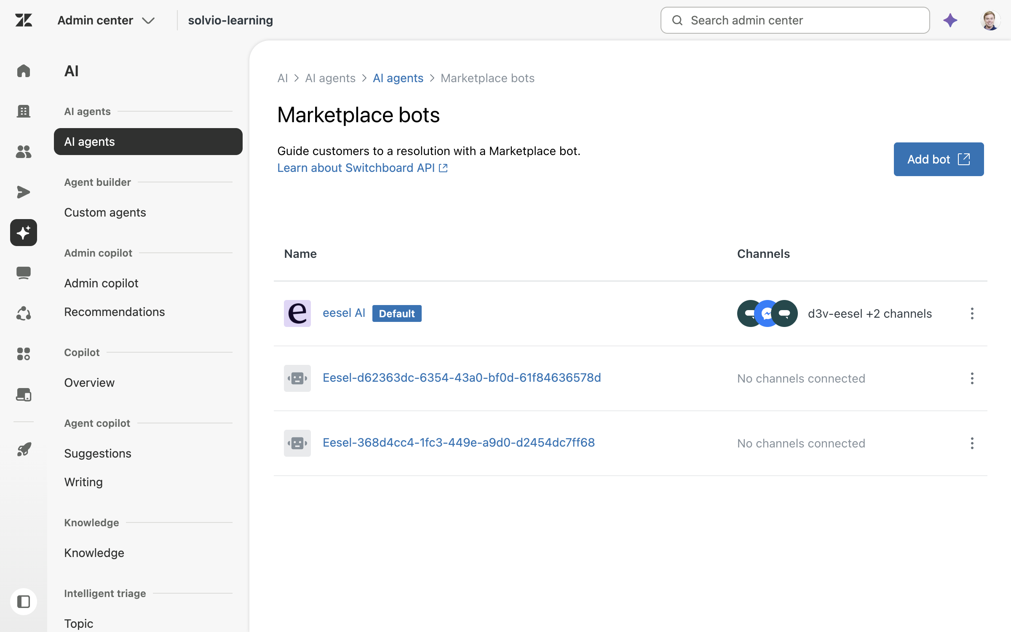Open the Channels arrow icon in rail

24,192
